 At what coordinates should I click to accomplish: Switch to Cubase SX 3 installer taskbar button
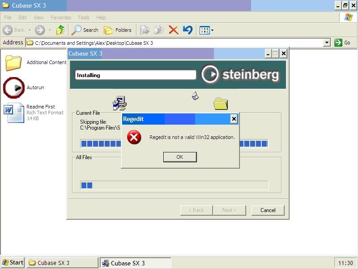coord(136,263)
